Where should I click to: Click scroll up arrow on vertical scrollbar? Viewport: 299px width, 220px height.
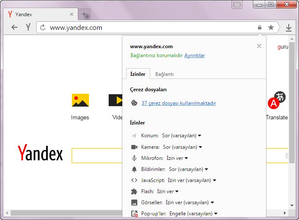pyautogui.click(x=292, y=39)
